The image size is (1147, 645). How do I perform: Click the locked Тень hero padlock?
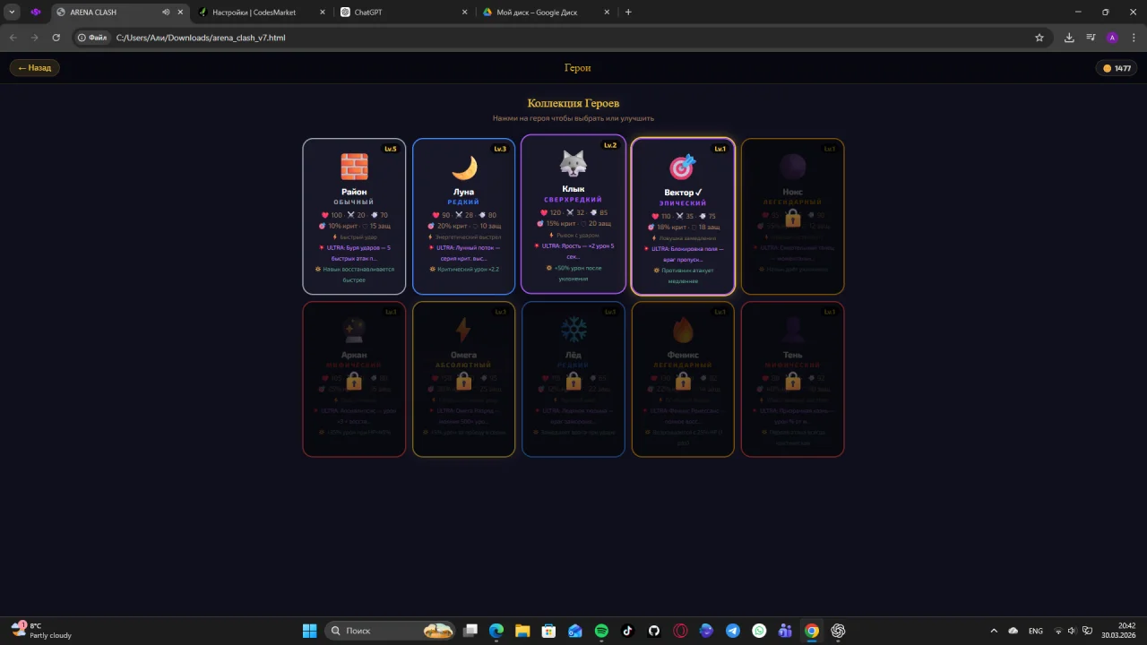pyautogui.click(x=792, y=382)
